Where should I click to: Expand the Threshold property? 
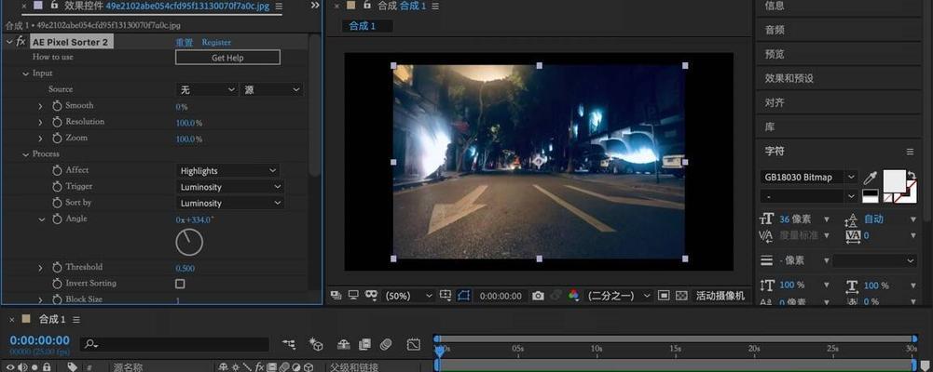[x=40, y=268]
